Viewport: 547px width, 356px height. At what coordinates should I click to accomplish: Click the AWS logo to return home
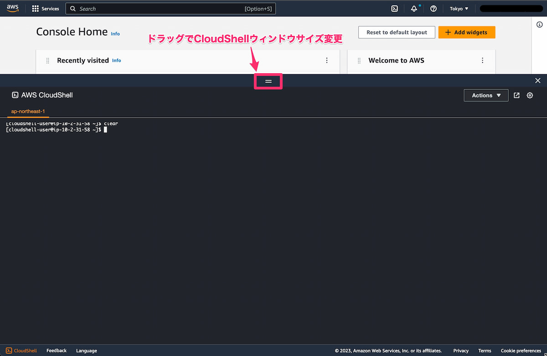click(12, 8)
